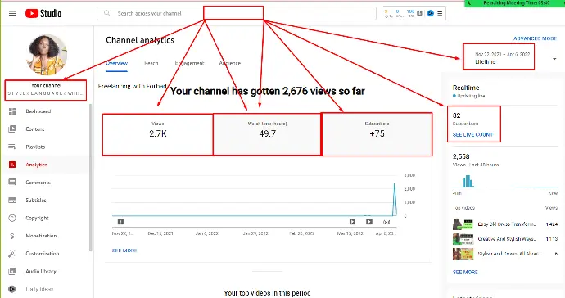Open ADVANCED MODE link

[x=535, y=38]
